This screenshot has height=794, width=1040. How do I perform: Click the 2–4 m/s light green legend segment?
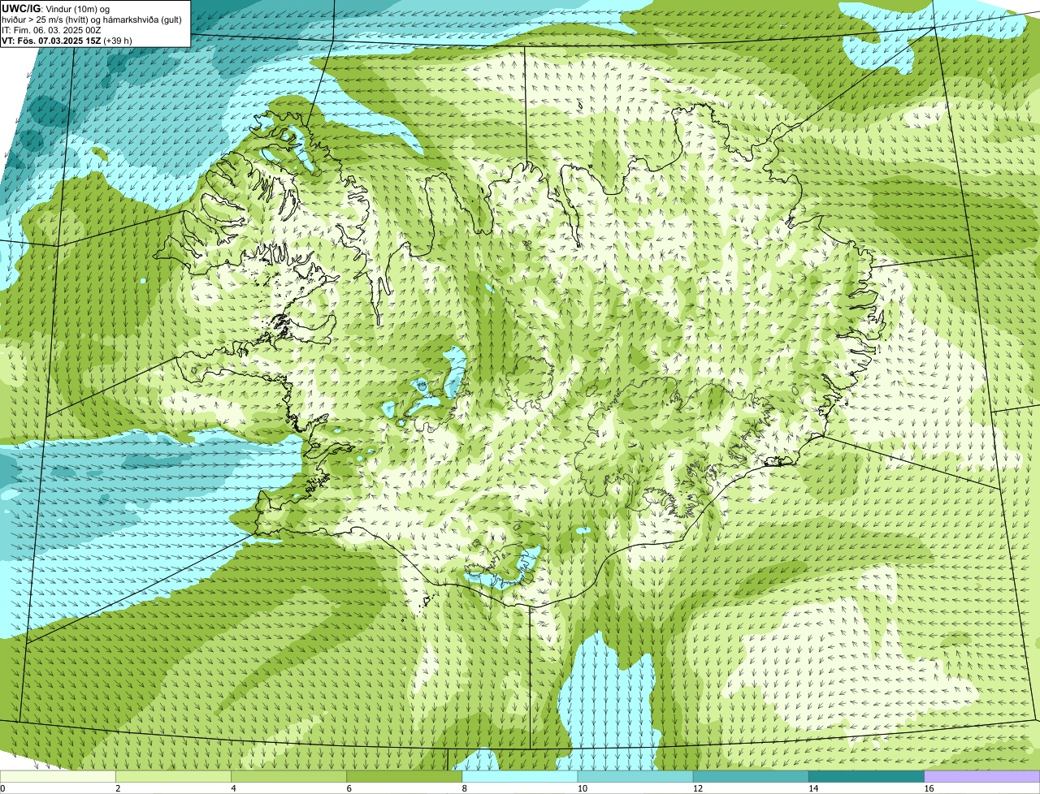(x=174, y=776)
